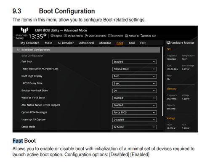Open Setup Mode EZ Mode dropdown
202x162 pixels.
(x=135, y=127)
